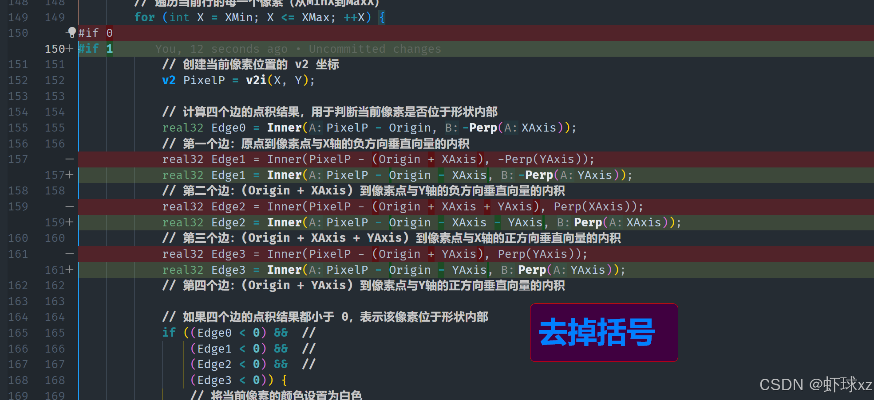Viewport: 874px width, 400px height.
Task: Click the removed '#if 0' directive
Action: click(95, 33)
